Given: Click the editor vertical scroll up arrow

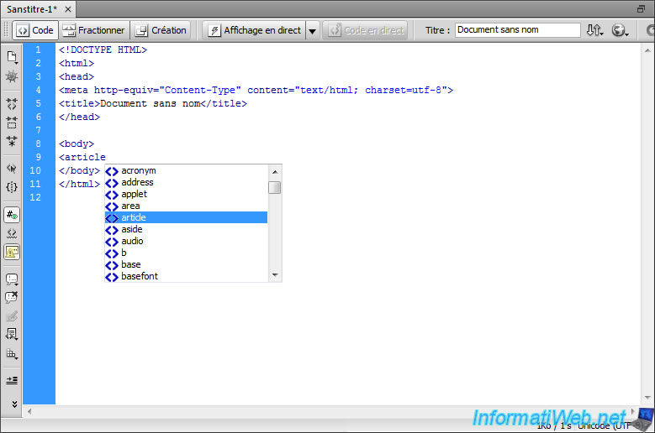Looking at the screenshot, I should pos(647,50).
